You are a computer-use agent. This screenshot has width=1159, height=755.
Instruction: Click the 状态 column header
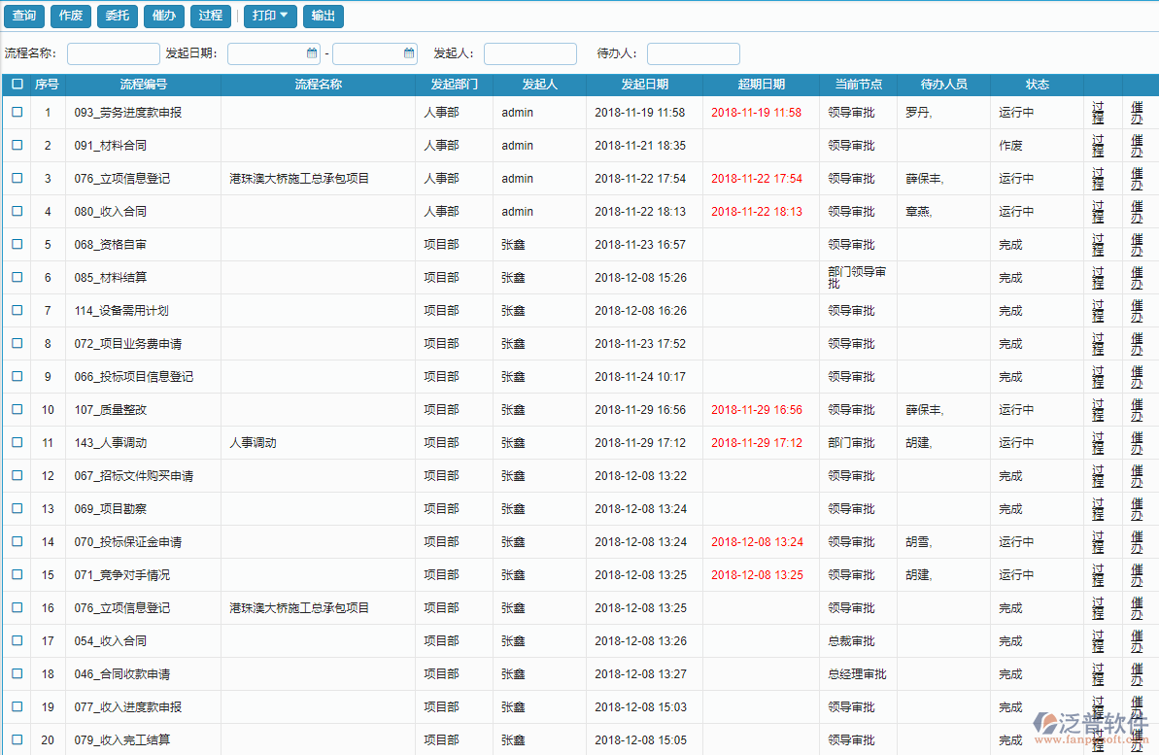pos(1037,85)
